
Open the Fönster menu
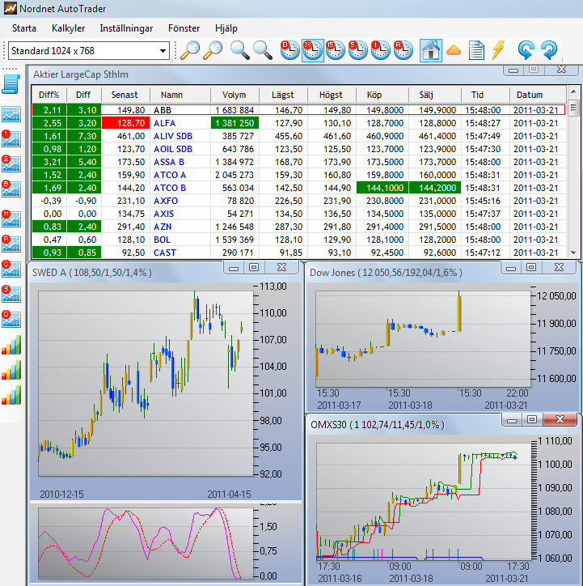[184, 28]
